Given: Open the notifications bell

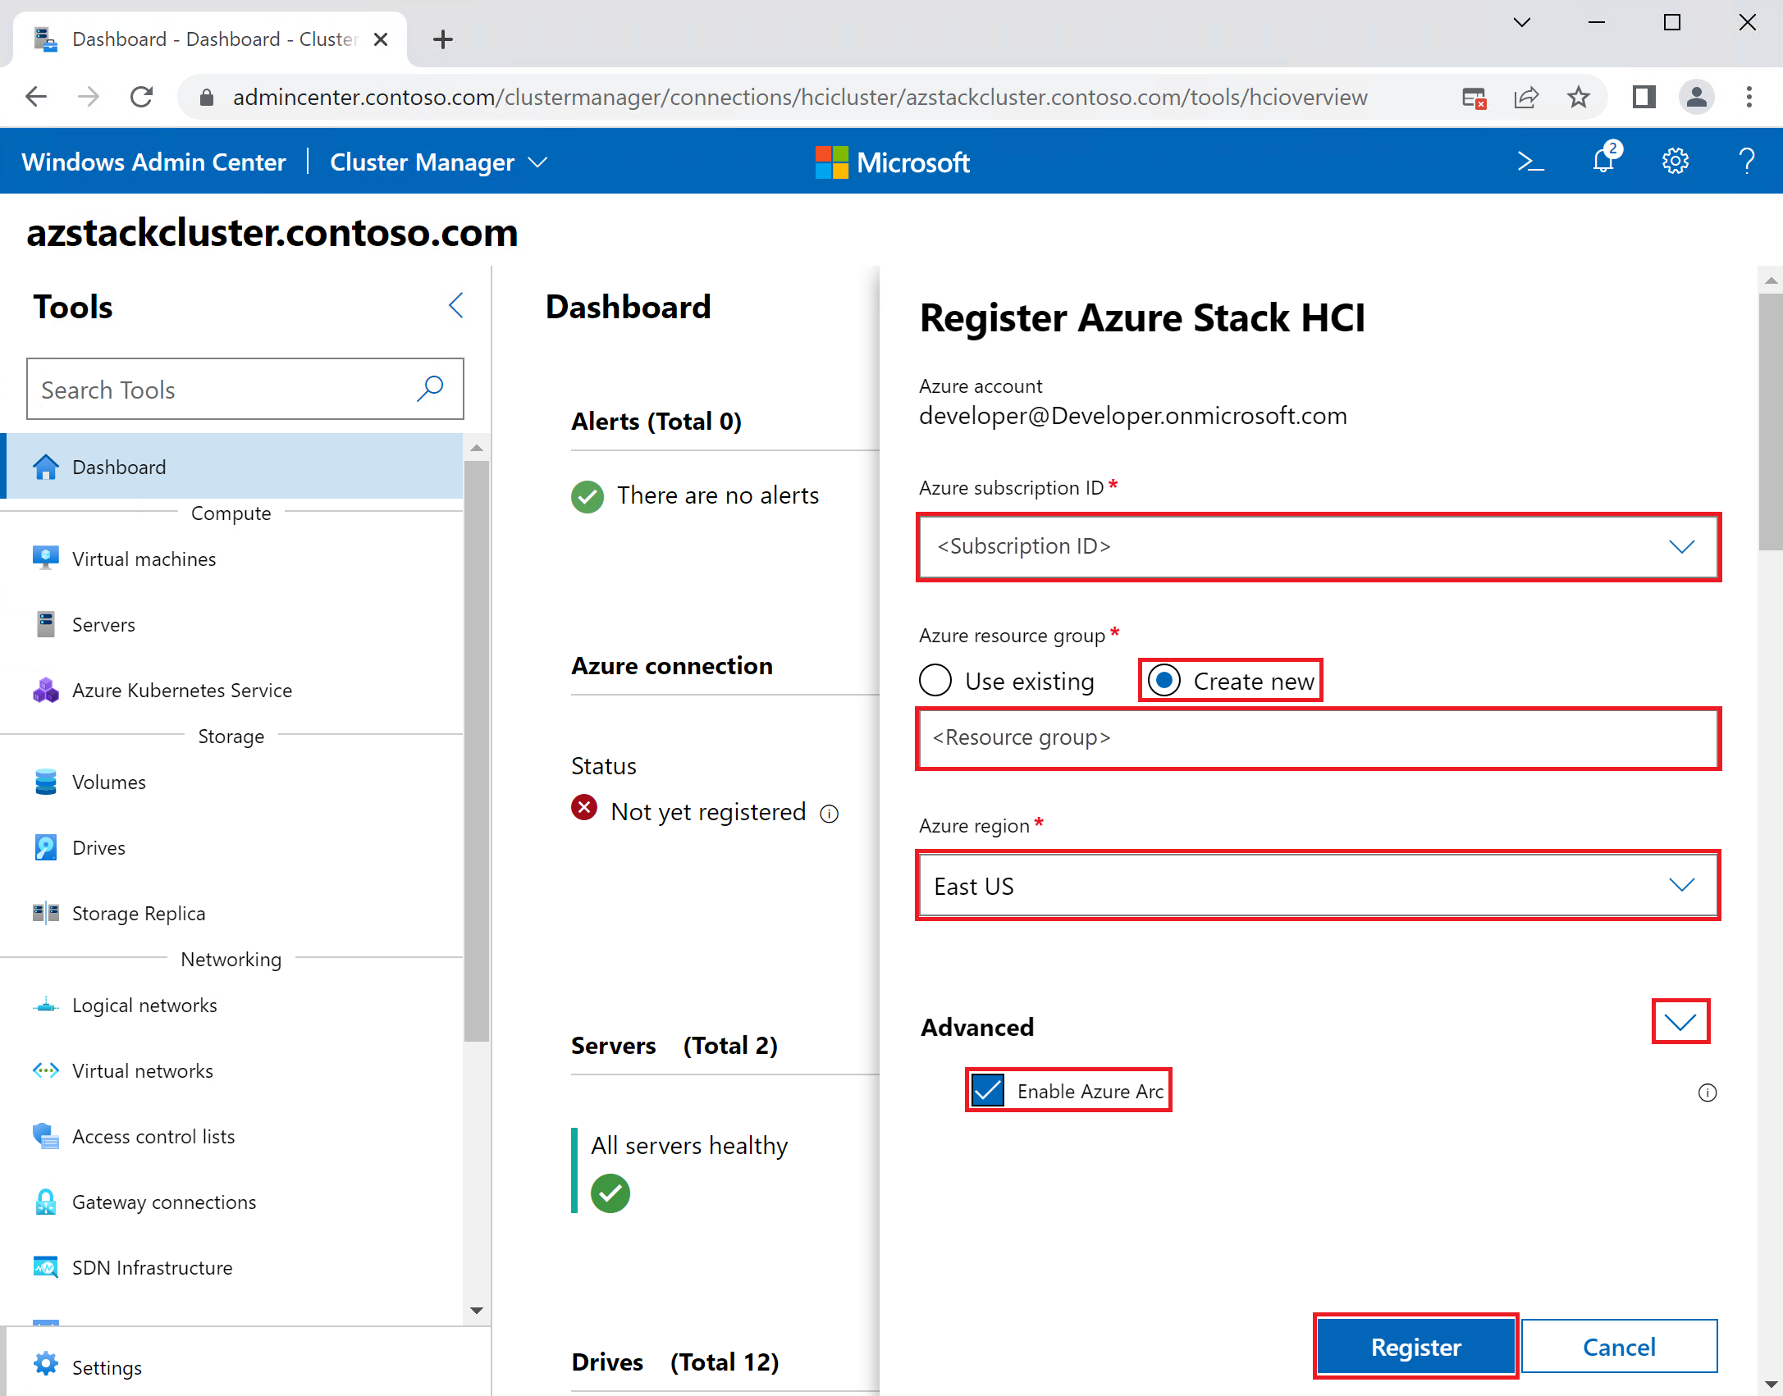Looking at the screenshot, I should [x=1605, y=159].
